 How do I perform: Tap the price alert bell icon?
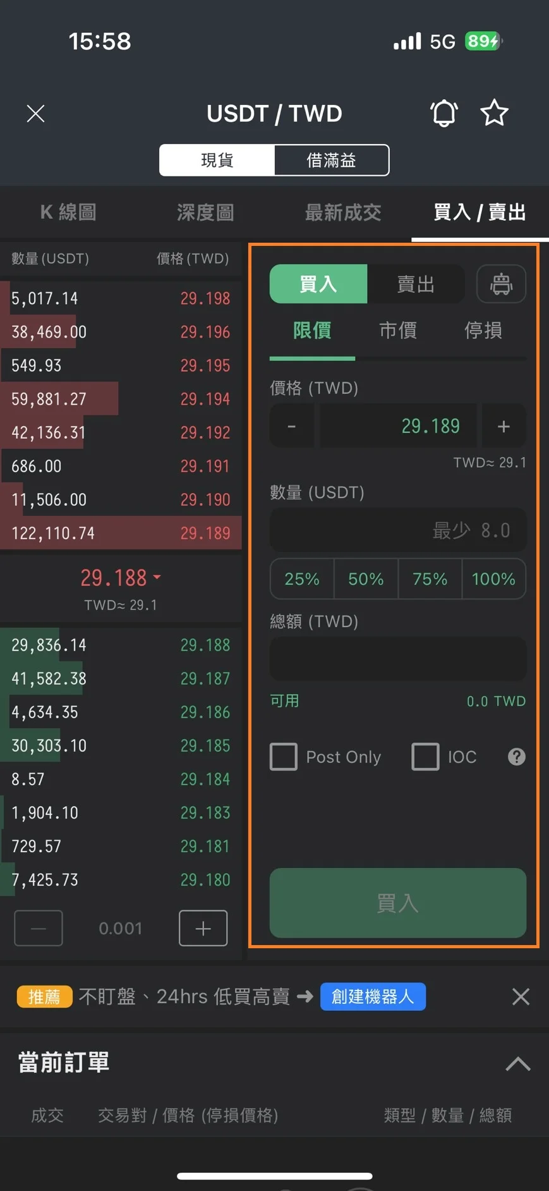click(x=443, y=114)
